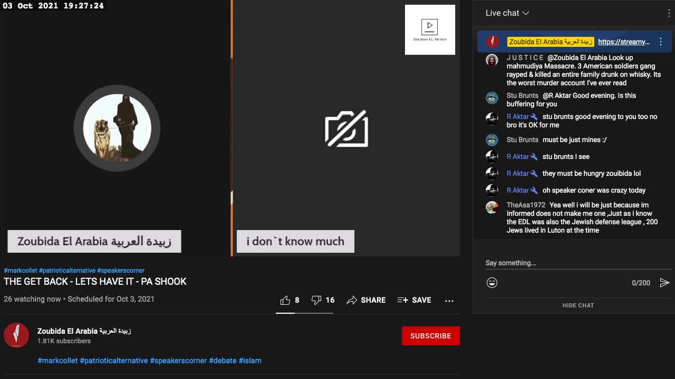Viewport: 675px width, 379px height.
Task: Open Zoubida El Arabia channel name link
Action: [x=84, y=331]
